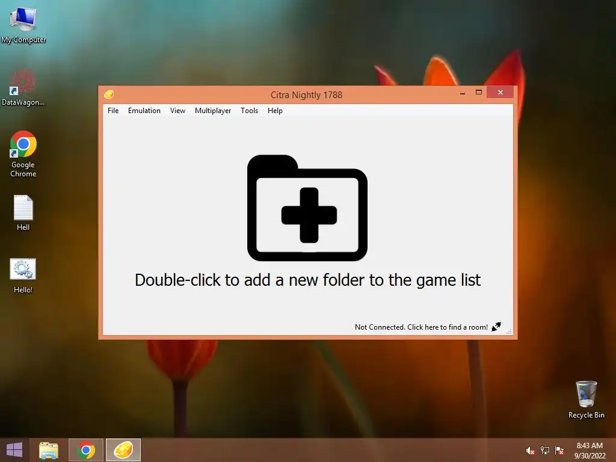616x462 pixels.
Task: Open File Explorer from taskbar
Action: pos(49,450)
